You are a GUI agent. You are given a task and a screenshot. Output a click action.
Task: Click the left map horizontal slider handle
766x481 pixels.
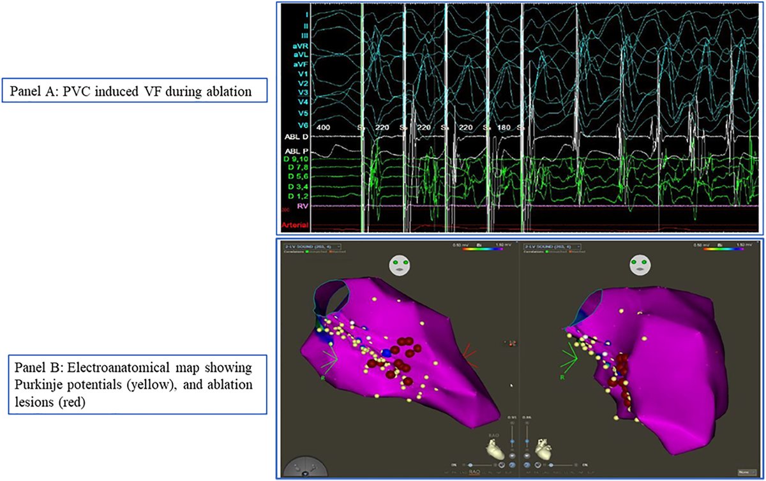(470, 465)
